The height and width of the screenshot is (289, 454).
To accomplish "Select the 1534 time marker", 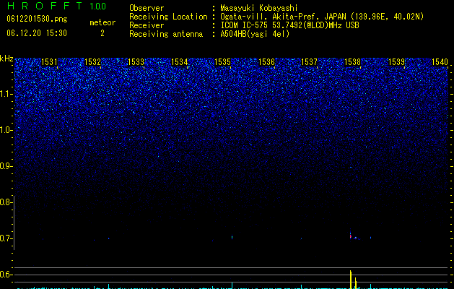I will click(179, 62).
